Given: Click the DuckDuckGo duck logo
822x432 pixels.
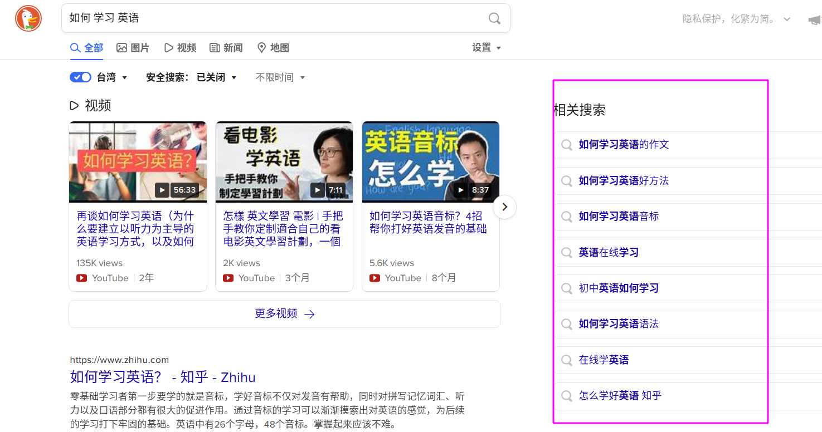Looking at the screenshot, I should point(28,18).
